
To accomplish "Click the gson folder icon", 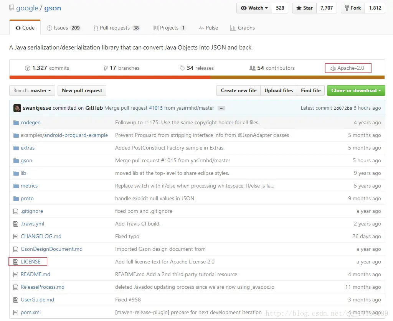I will pyautogui.click(x=16, y=160).
